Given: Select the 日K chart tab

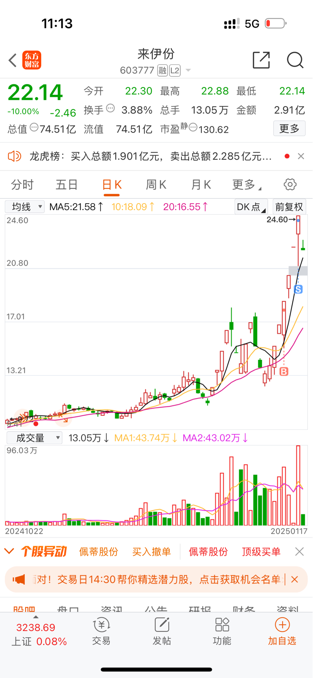Looking at the screenshot, I should tap(112, 185).
